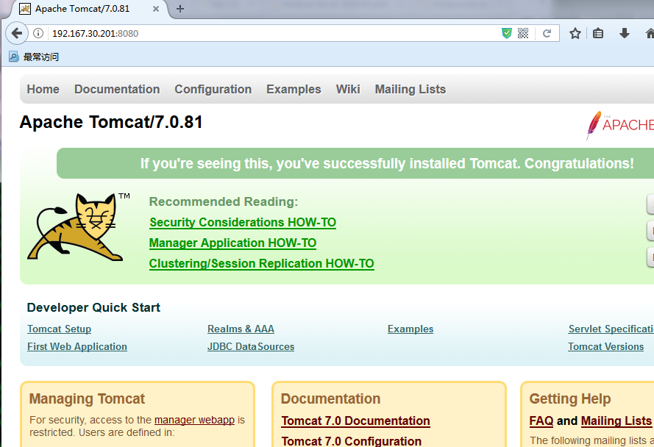Click the browser back arrow button

(17, 33)
